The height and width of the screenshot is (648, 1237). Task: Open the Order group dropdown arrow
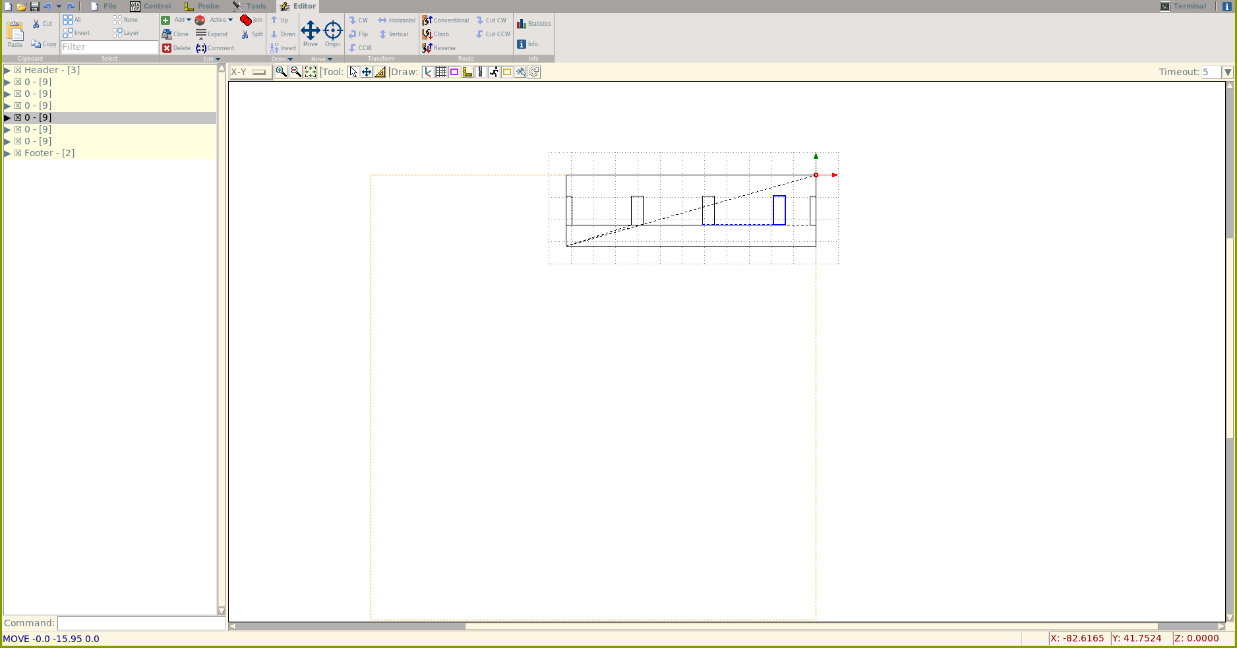click(x=290, y=59)
